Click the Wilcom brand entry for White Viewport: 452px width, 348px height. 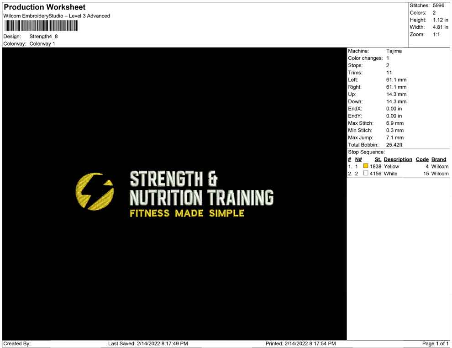(439, 174)
